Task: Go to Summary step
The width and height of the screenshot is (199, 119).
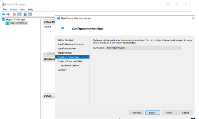Action: (x=62, y=70)
